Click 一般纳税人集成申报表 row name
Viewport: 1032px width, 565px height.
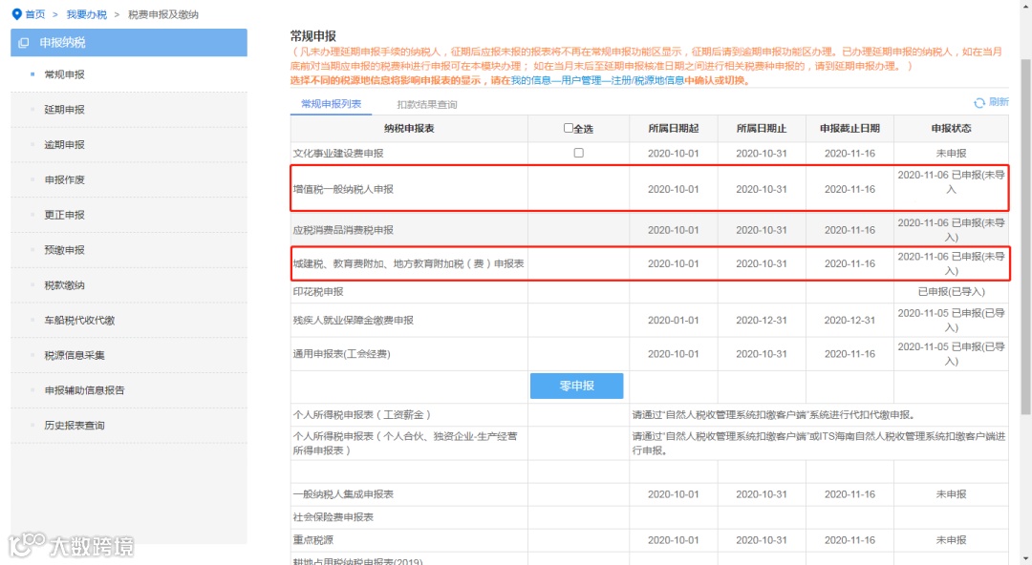point(343,494)
